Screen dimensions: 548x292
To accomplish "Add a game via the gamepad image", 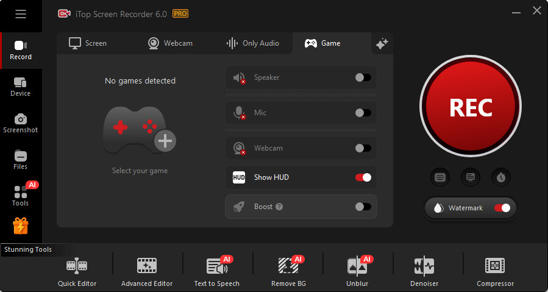I will pos(140,130).
